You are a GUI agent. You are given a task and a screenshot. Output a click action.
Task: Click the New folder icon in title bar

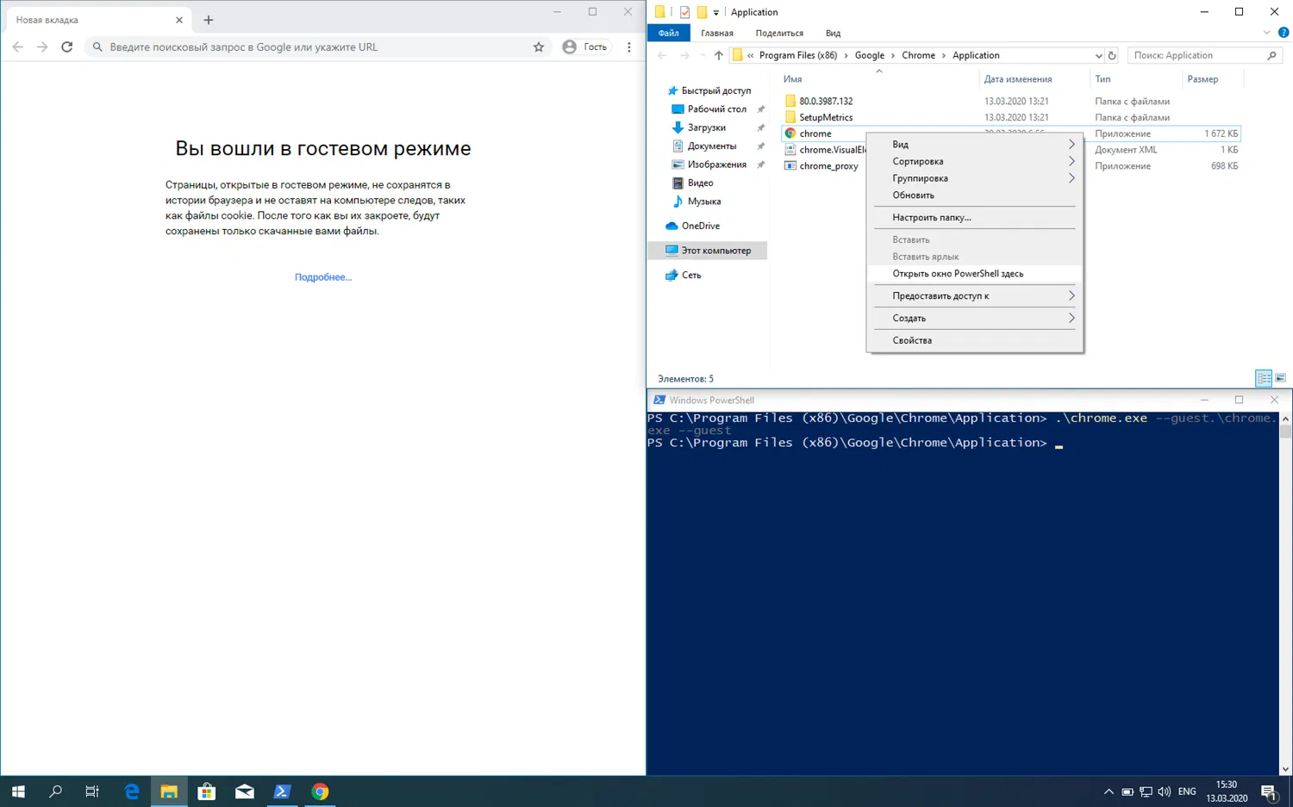pos(702,12)
